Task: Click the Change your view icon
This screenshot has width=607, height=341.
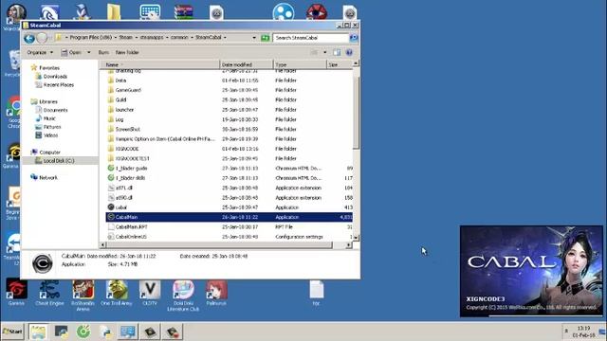Action: pyautogui.click(x=314, y=52)
